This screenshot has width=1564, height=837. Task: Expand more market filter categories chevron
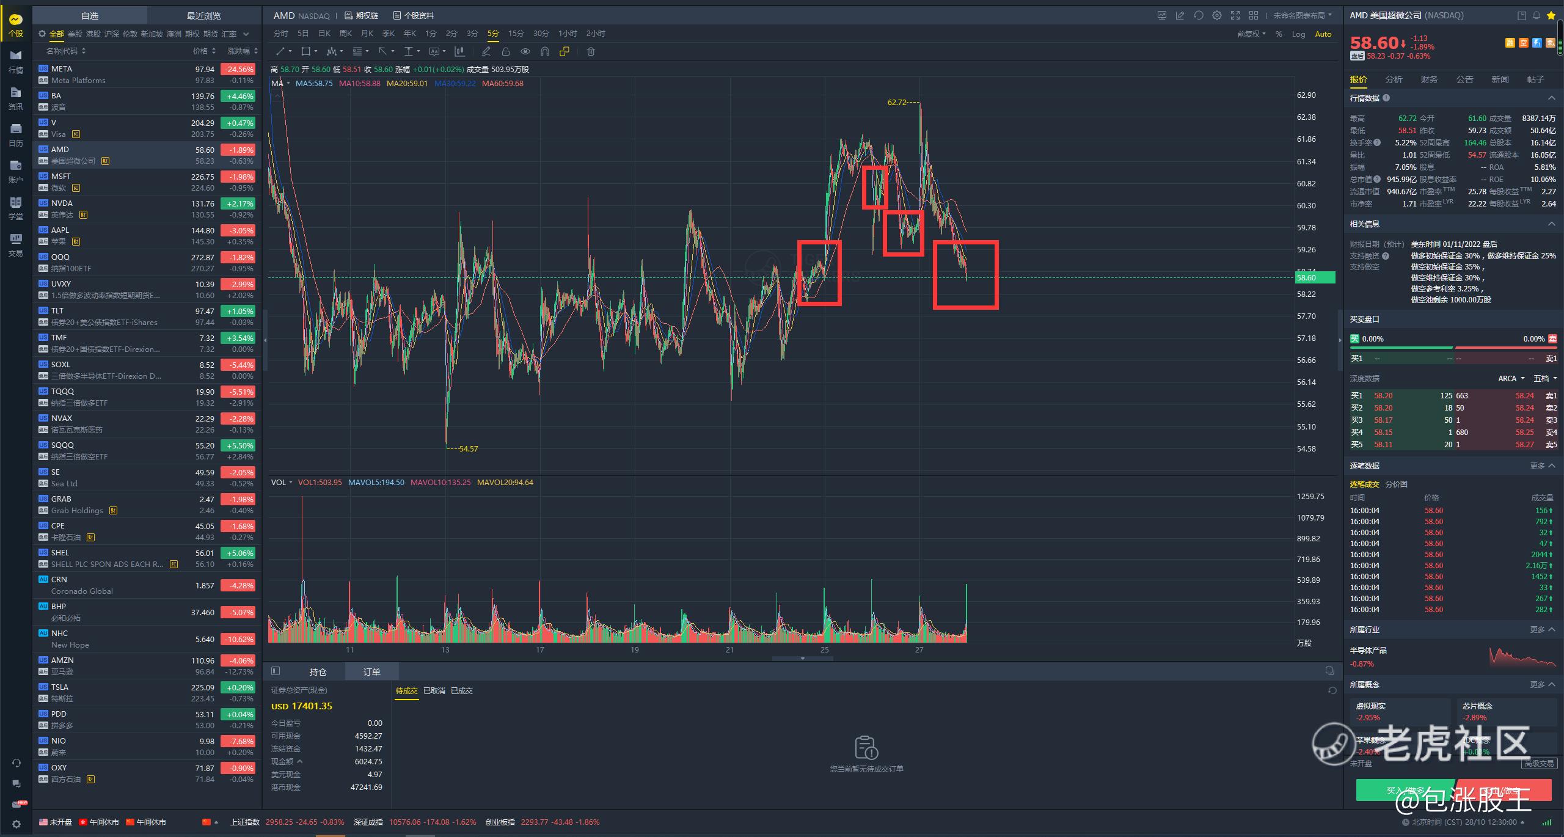246,34
